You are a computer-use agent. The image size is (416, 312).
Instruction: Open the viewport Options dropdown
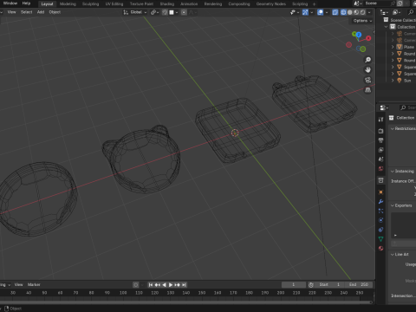tap(362, 21)
